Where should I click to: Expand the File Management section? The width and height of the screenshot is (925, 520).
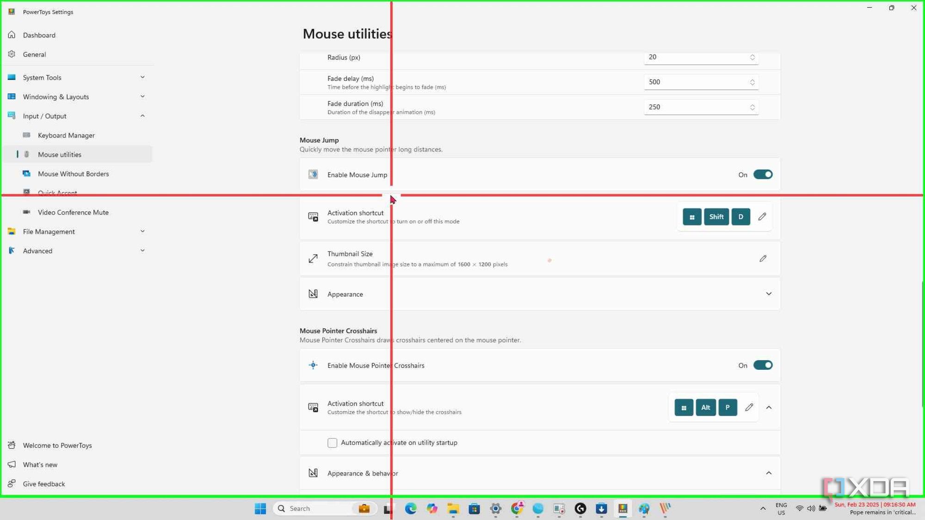coord(78,232)
